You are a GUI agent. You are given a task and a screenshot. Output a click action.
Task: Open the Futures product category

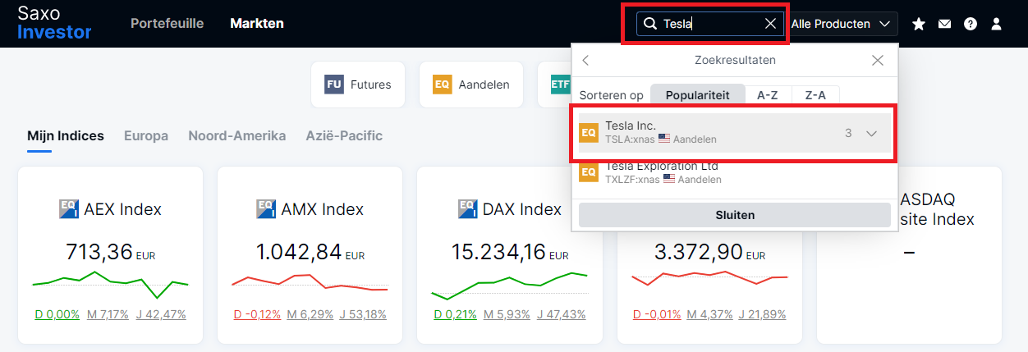[358, 85]
